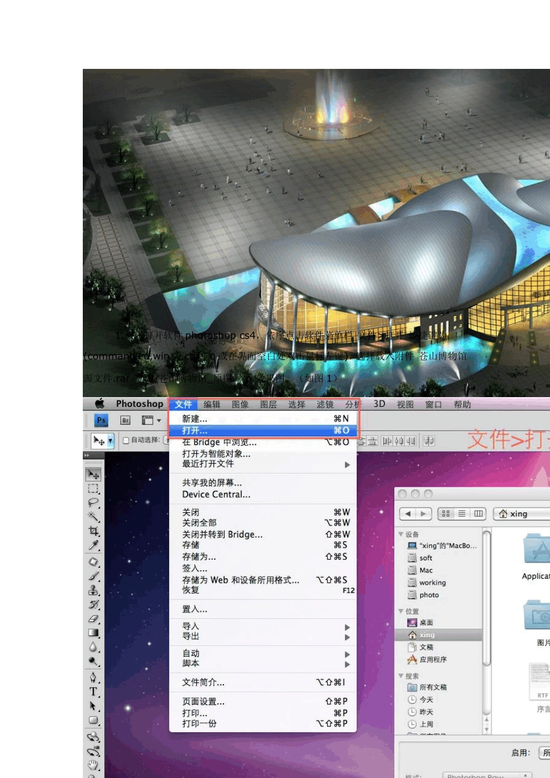Select the Lasso tool

click(x=93, y=502)
